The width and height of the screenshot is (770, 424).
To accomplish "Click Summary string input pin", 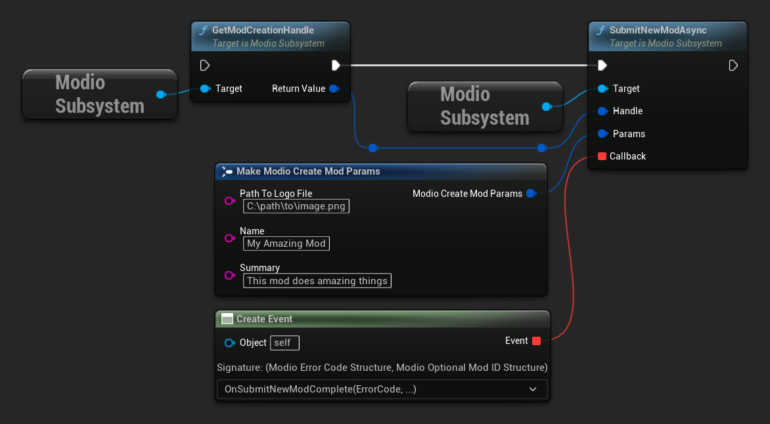I will [x=229, y=275].
